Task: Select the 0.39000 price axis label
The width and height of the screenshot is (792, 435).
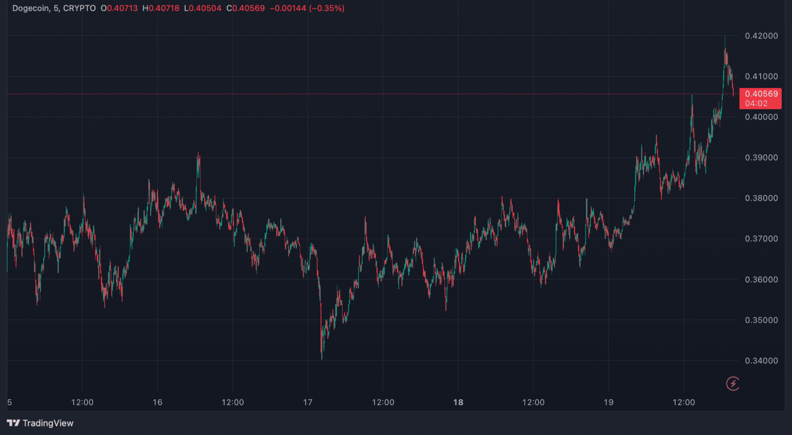Action: [761, 158]
